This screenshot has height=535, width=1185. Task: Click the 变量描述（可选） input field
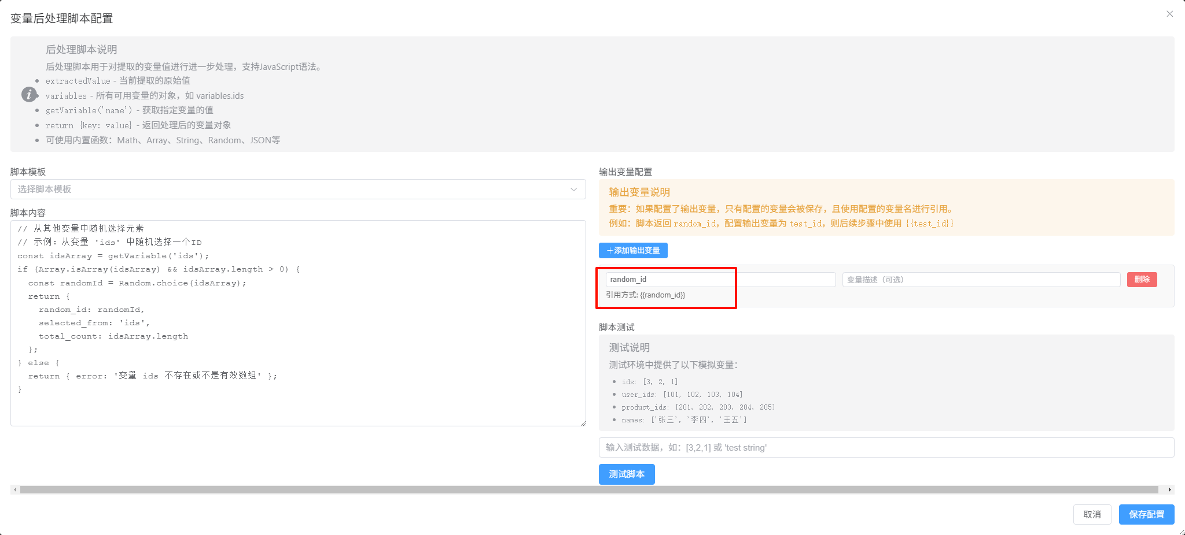(981, 280)
